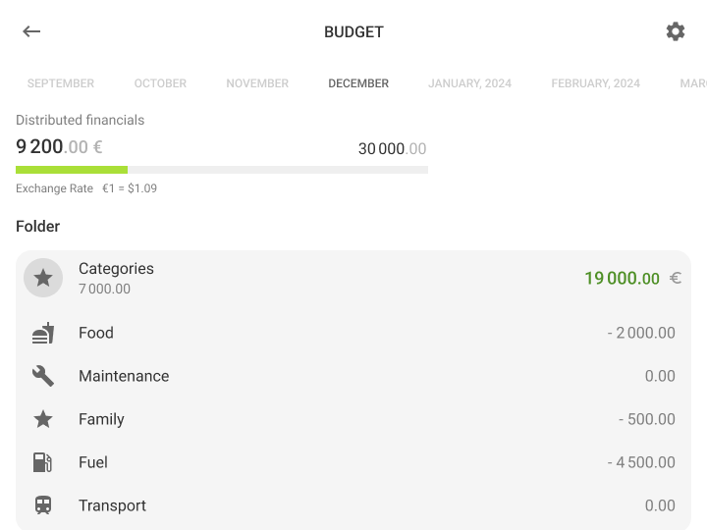Switch to the October tab
Viewport: 707px width, 530px height.
coord(160,83)
